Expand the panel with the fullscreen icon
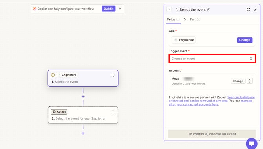The width and height of the screenshot is (263, 149). click(248, 9)
